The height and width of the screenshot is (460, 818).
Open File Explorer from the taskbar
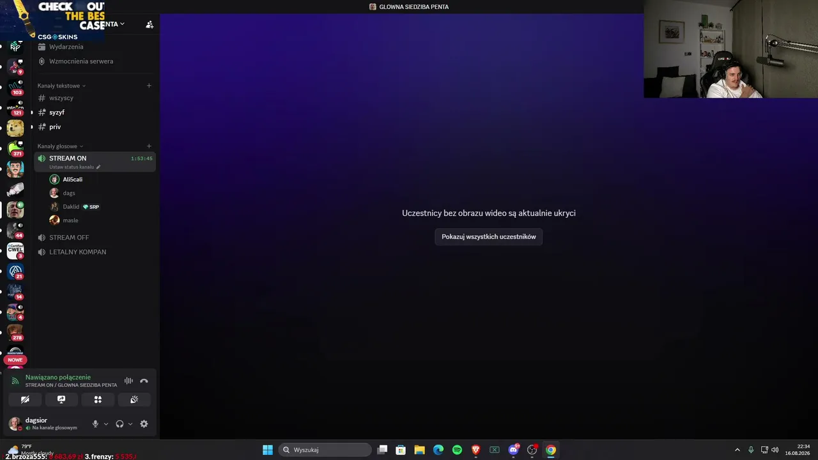[419, 450]
